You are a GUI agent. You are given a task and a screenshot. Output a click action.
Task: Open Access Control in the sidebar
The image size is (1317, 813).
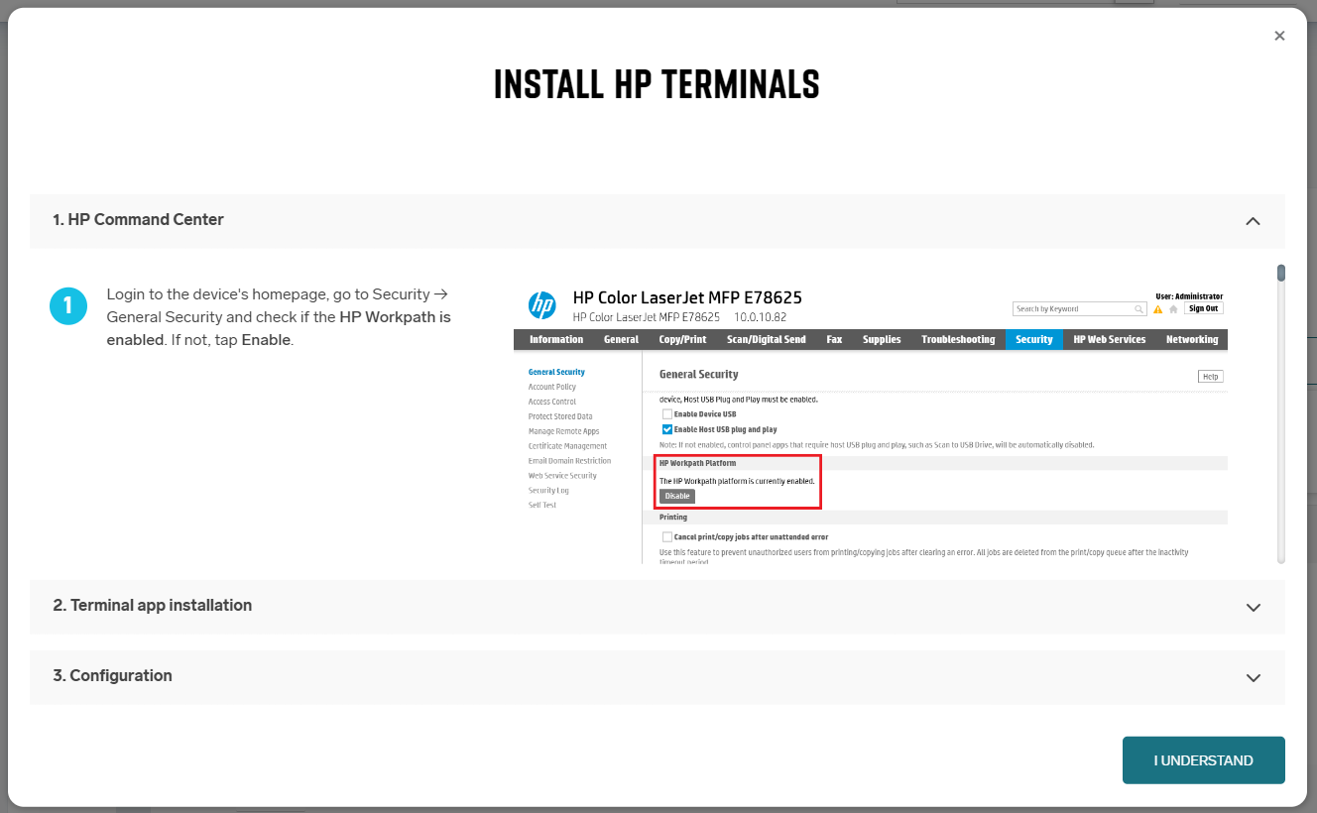tap(552, 402)
